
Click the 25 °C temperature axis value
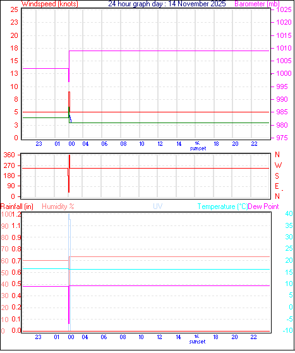point(289,249)
